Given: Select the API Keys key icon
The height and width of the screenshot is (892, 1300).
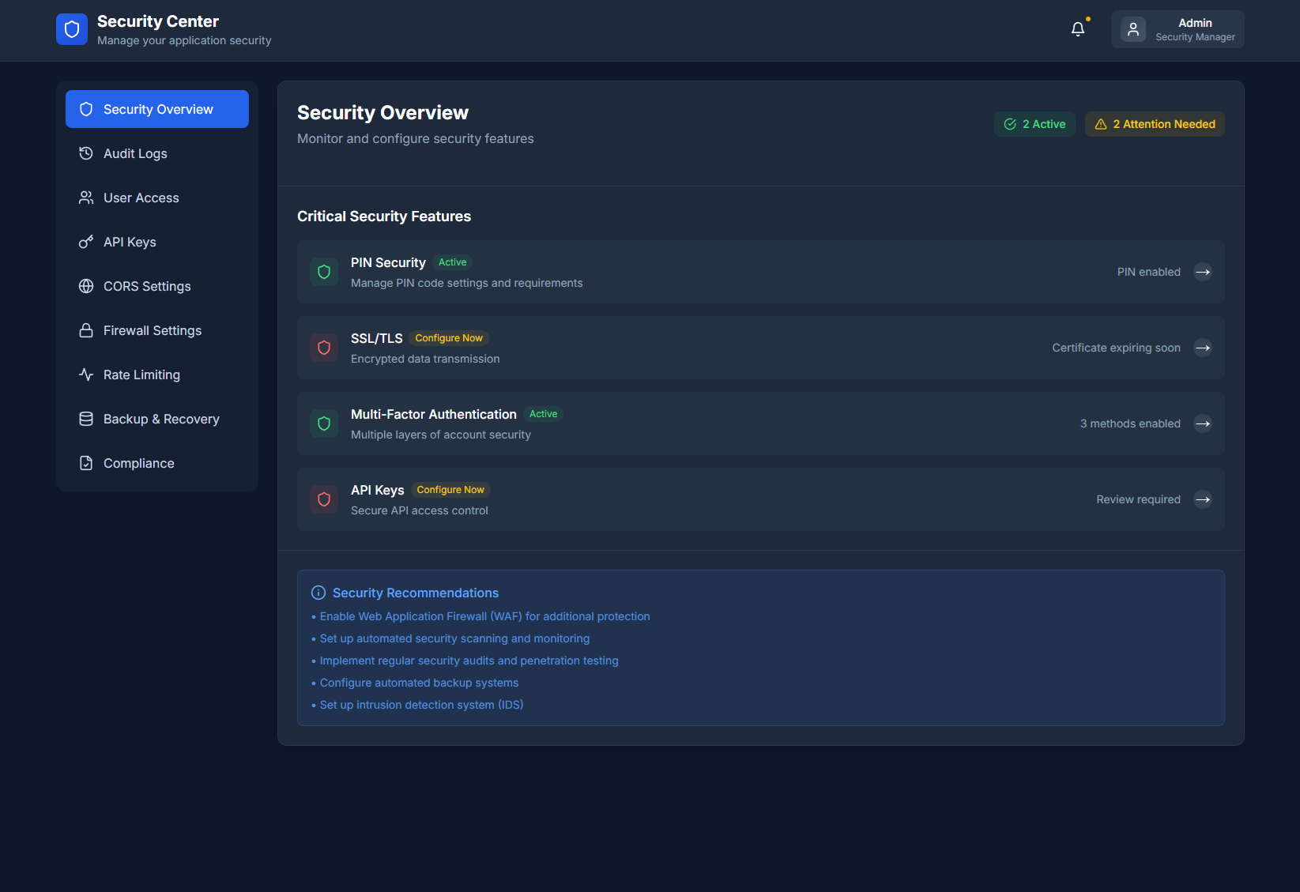Looking at the screenshot, I should 85,242.
